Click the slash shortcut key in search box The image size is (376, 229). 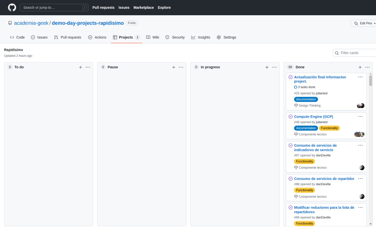pos(85,8)
